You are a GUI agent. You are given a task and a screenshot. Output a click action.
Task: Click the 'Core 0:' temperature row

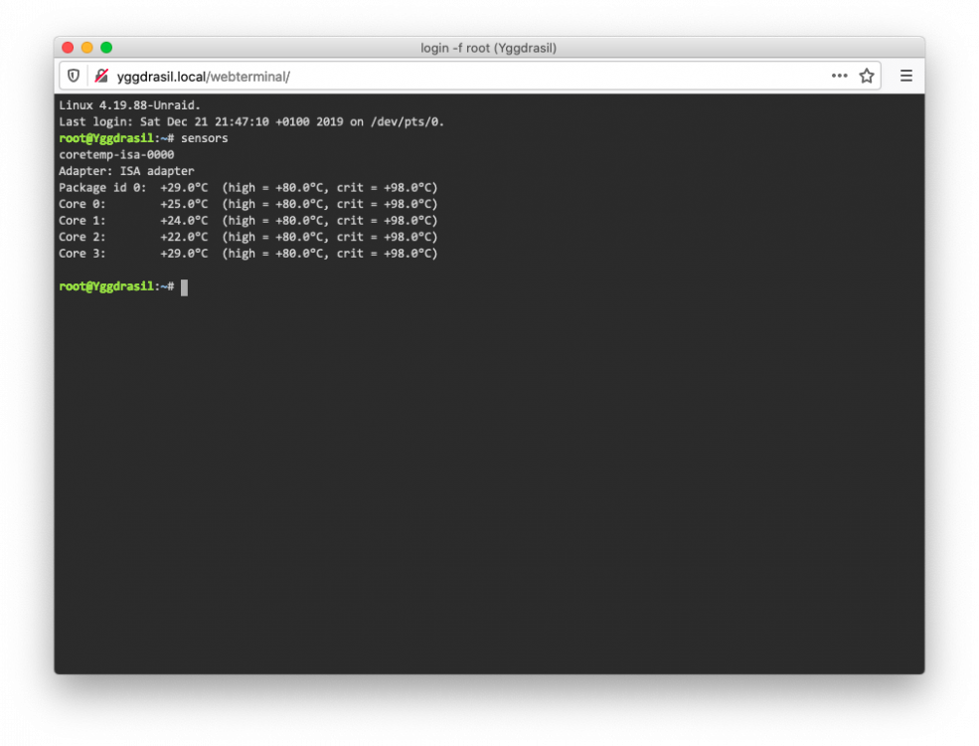point(248,204)
